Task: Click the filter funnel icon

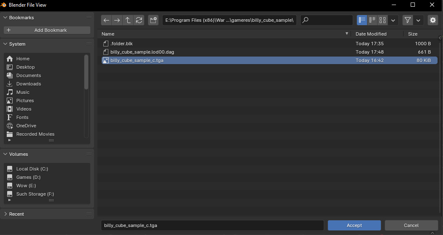Action: pyautogui.click(x=407, y=20)
